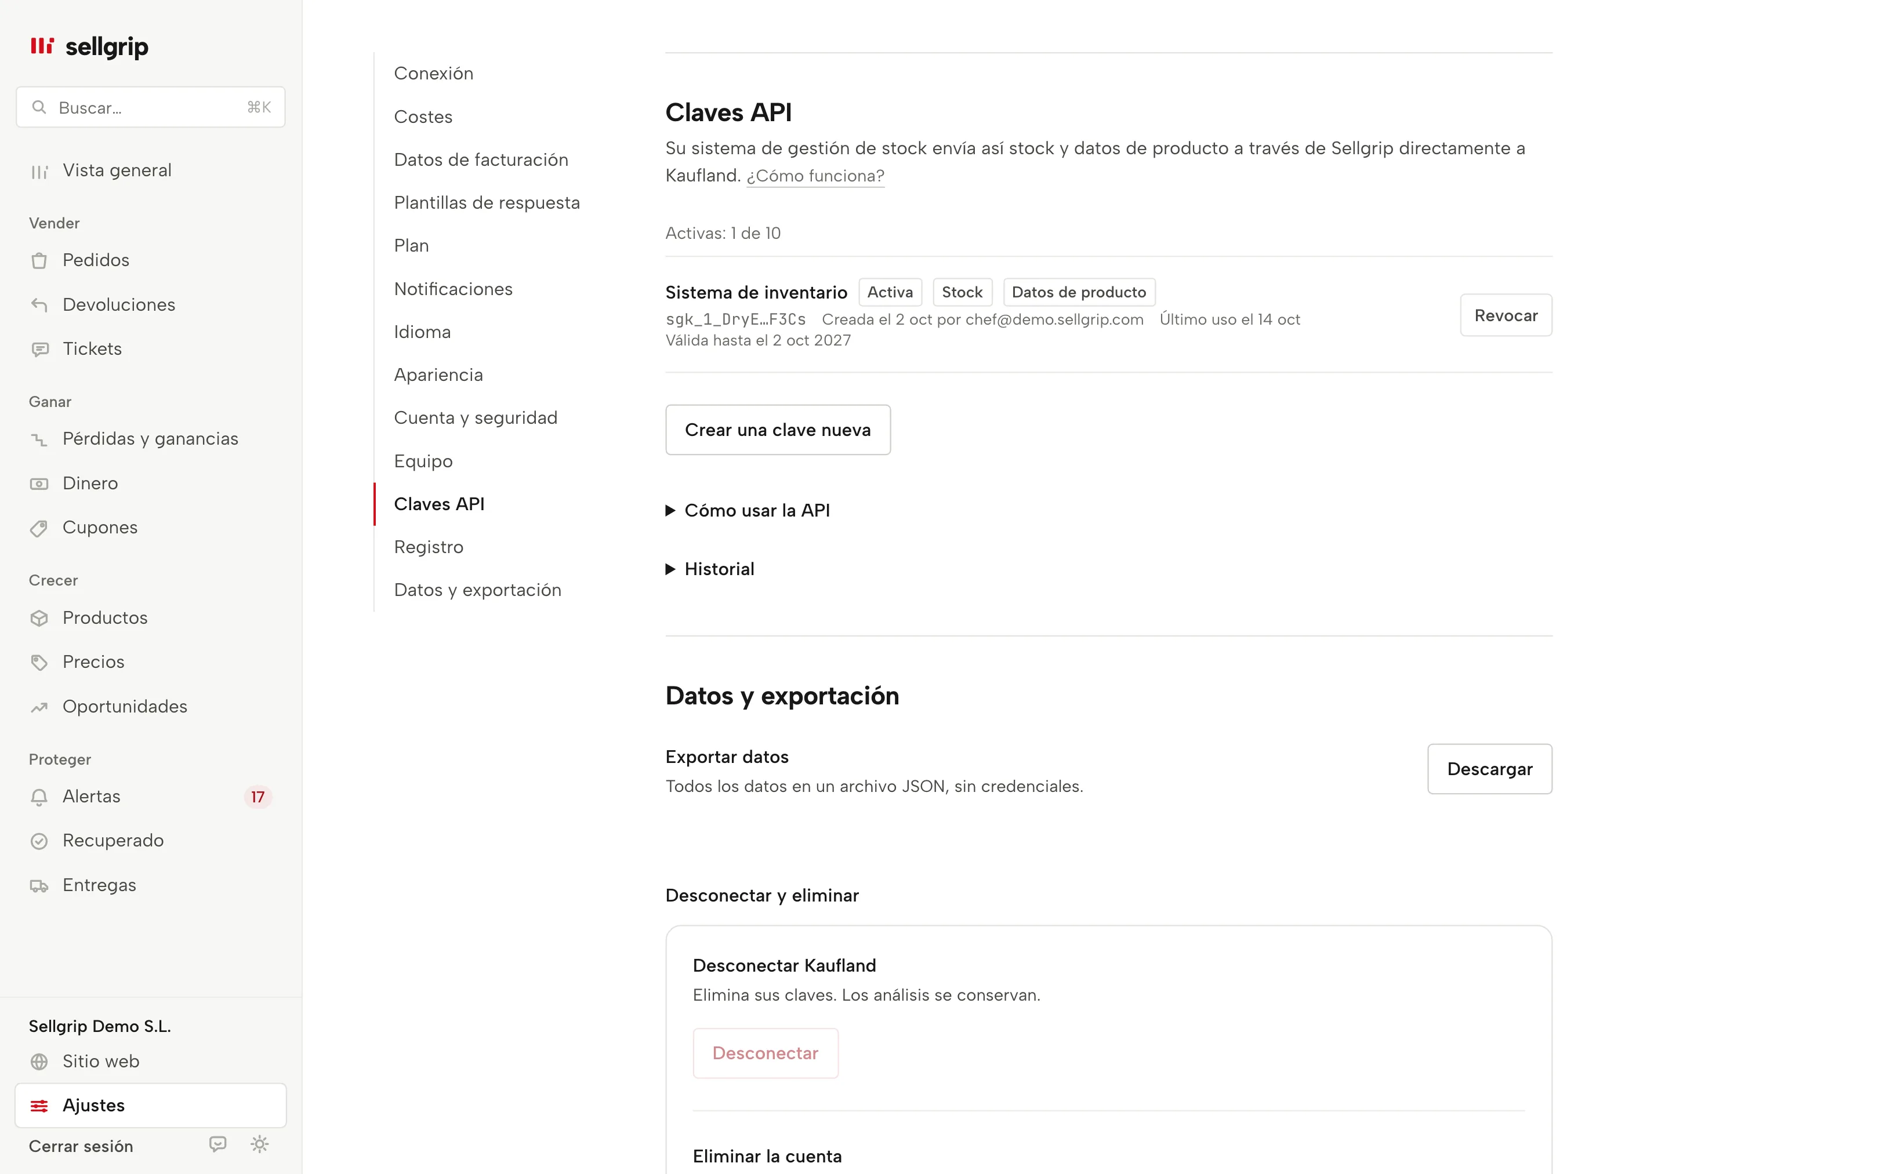Click Crear una clave nueva
This screenshot has width=1879, height=1174.
pos(778,430)
